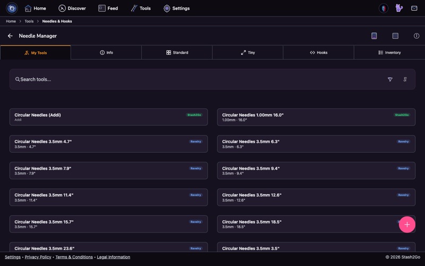Click the Stash2Go logo icon
This screenshot has height=266, width=425.
point(12,8)
